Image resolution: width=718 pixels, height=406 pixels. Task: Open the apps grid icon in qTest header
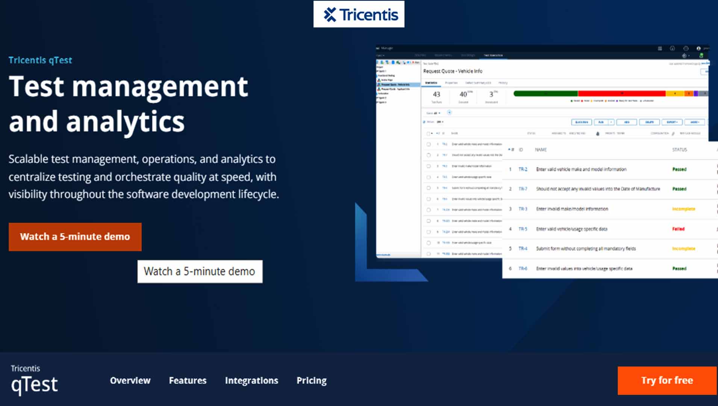660,49
